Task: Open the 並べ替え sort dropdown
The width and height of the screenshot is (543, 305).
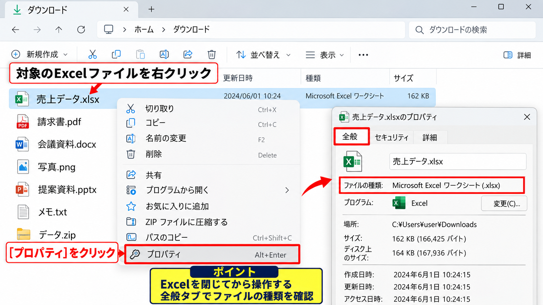Action: (263, 55)
